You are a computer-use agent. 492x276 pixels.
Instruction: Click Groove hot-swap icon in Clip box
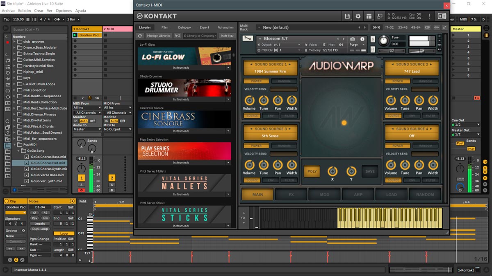[23, 231]
